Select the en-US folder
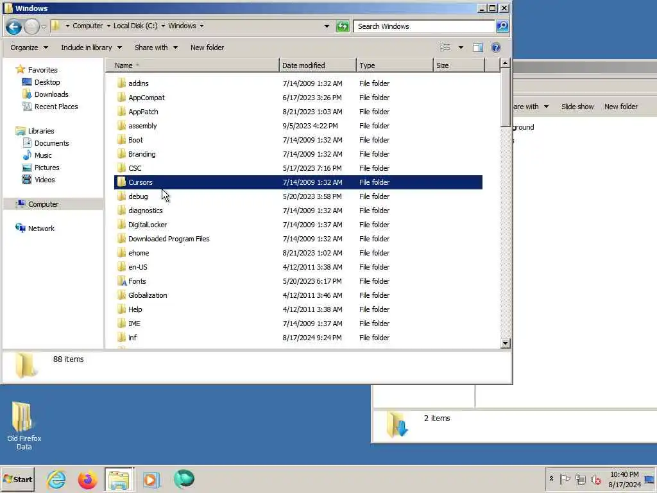The width and height of the screenshot is (657, 493). click(137, 267)
